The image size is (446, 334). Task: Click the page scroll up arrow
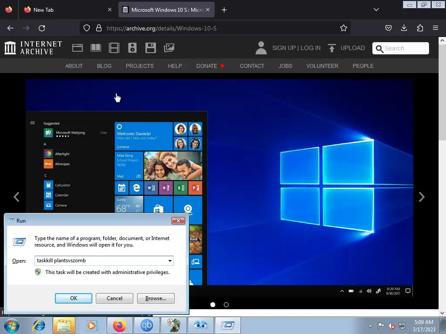click(442, 40)
